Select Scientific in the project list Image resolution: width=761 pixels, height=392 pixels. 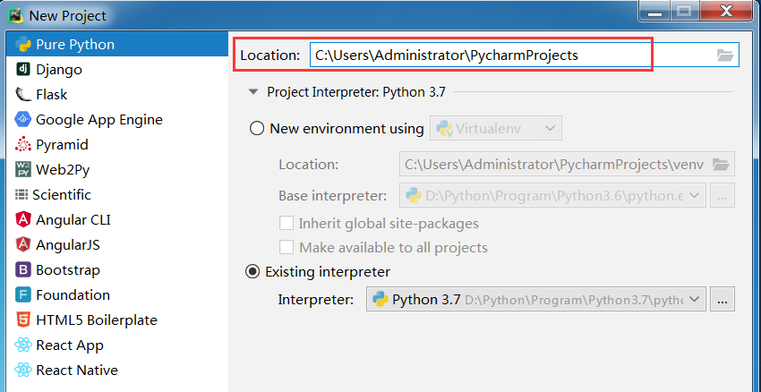click(x=117, y=194)
